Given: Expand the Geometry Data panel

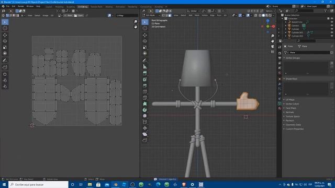Looking at the screenshot, I should [x=293, y=125].
